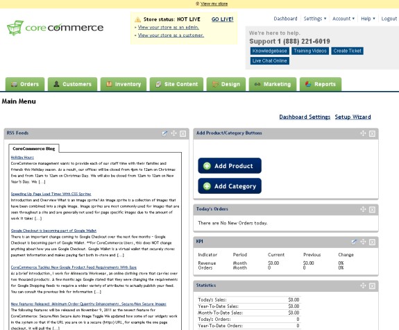The height and width of the screenshot is (330, 399).
Task: Open Speeding Up Page Load Times post
Action: point(51,194)
